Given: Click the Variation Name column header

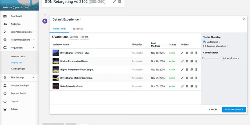Looking at the screenshot, I should (x=61, y=45).
